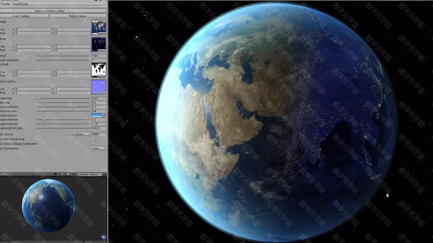Select the earth day map texture thumbnail
The image size is (433, 243).
tap(98, 27)
